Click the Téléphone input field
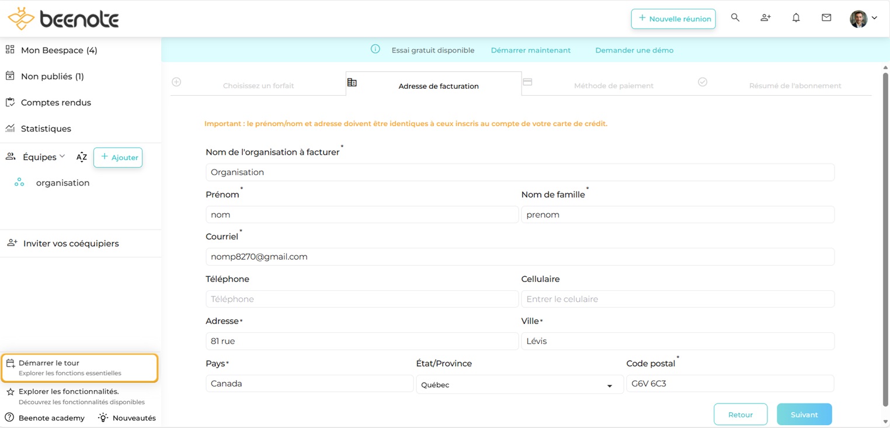 361,299
